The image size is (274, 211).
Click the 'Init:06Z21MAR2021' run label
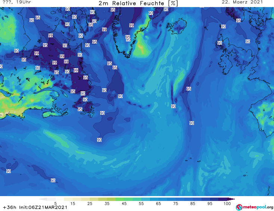point(43,207)
